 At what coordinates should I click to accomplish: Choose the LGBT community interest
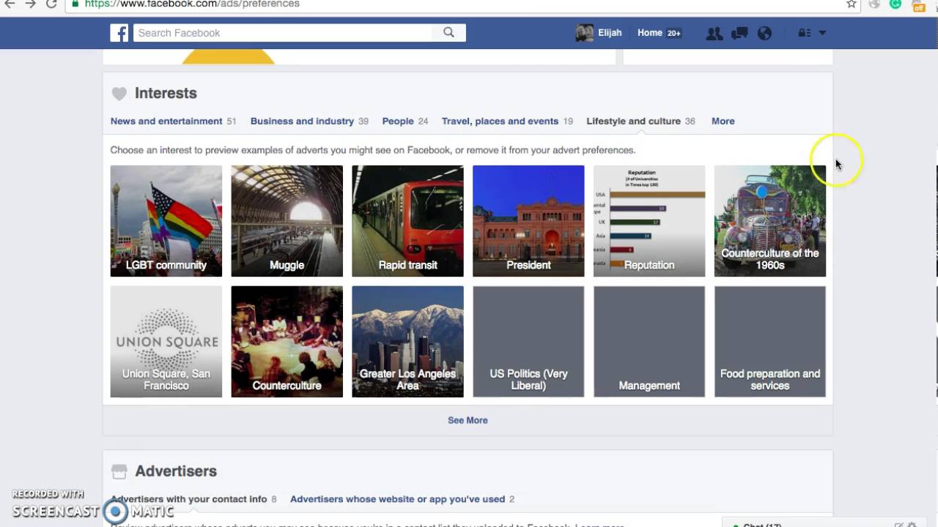(x=166, y=221)
